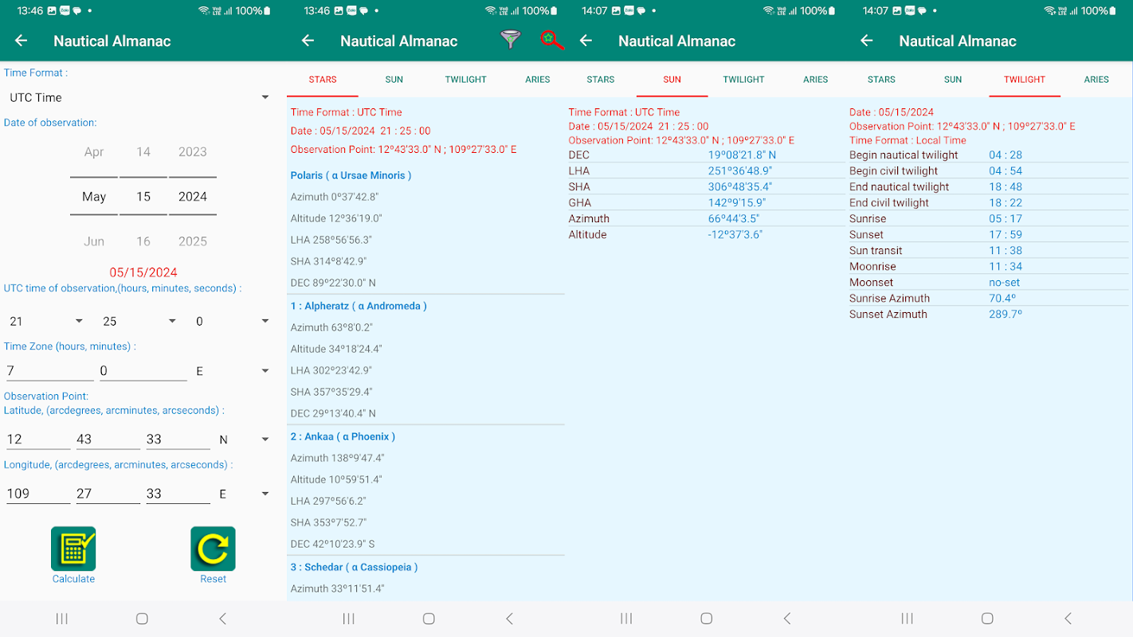This screenshot has width=1133, height=637.
Task: Open the longitude E hemisphere dropdown
Action: pos(245,494)
